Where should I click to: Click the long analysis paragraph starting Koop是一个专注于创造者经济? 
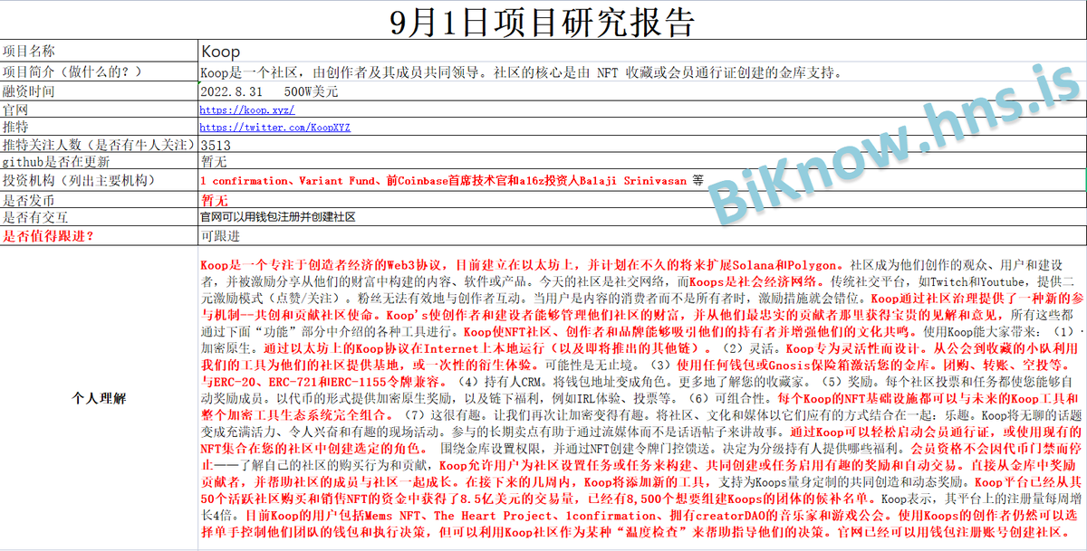(x=642, y=399)
